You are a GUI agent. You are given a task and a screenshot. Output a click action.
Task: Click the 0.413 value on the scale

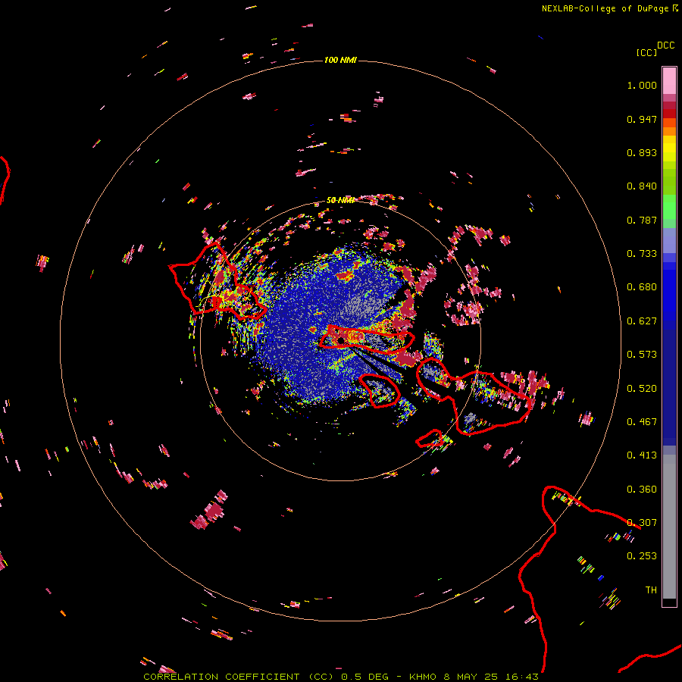642,455
